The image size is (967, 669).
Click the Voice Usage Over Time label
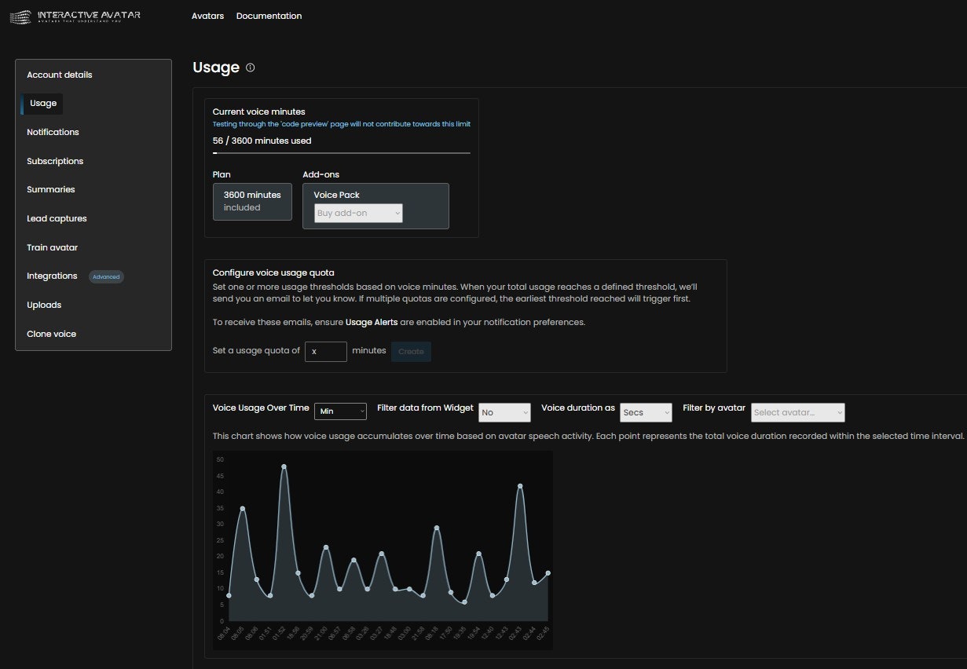tap(261, 408)
